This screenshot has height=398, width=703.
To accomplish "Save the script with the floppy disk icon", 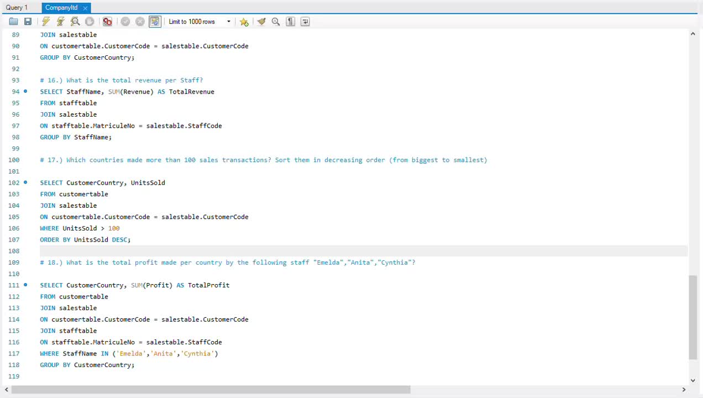I will [28, 22].
